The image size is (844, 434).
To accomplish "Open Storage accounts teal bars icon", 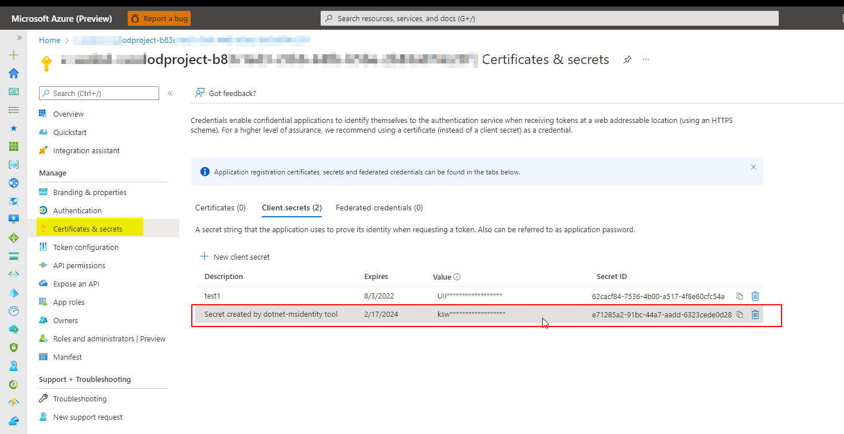I will click(14, 256).
